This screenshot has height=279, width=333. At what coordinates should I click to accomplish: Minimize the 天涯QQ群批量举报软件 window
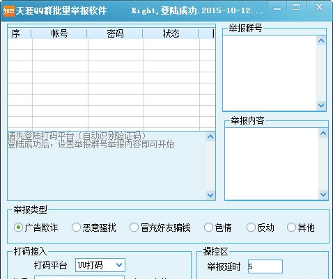(x=277, y=9)
